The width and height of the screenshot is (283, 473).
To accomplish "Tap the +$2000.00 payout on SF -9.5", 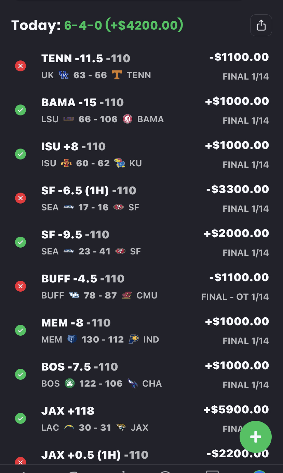I will click(236, 233).
